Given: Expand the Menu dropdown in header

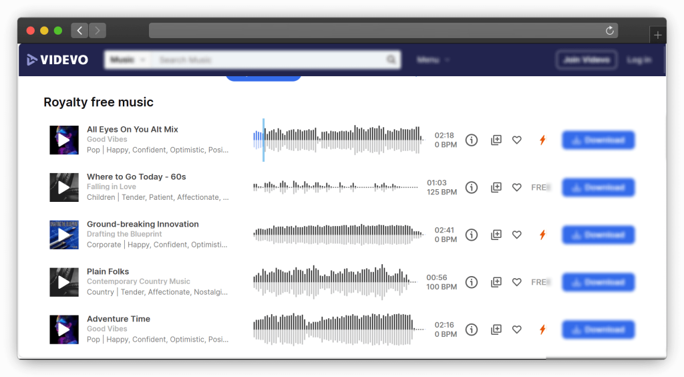Looking at the screenshot, I should pos(433,60).
